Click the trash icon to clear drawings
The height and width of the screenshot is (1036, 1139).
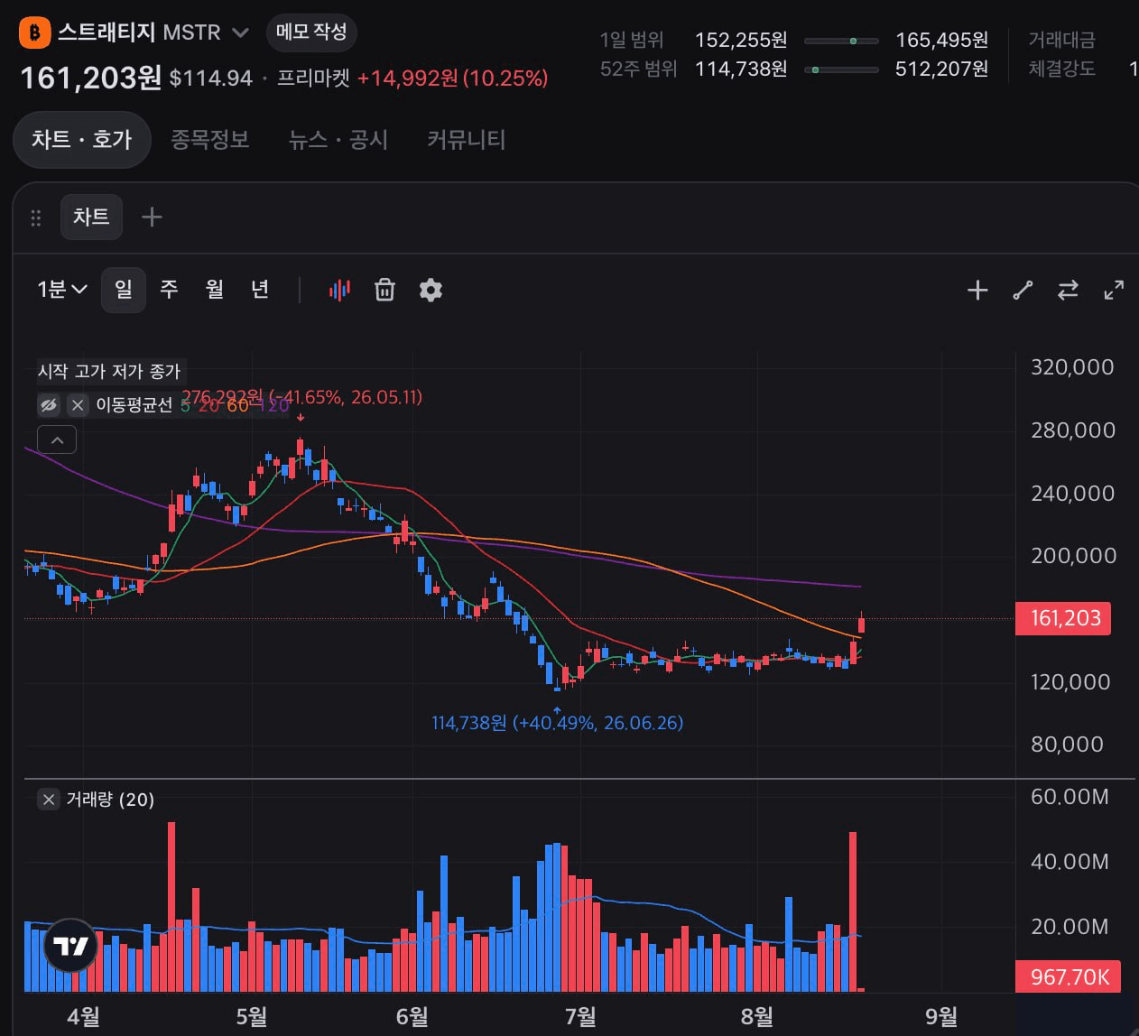[384, 290]
